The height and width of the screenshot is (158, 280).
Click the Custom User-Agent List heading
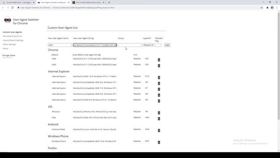[x=63, y=28]
